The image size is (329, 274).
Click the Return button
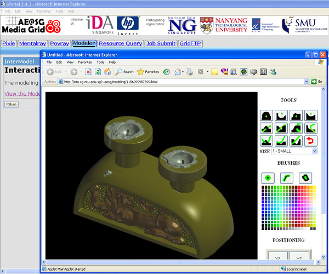pos(12,104)
